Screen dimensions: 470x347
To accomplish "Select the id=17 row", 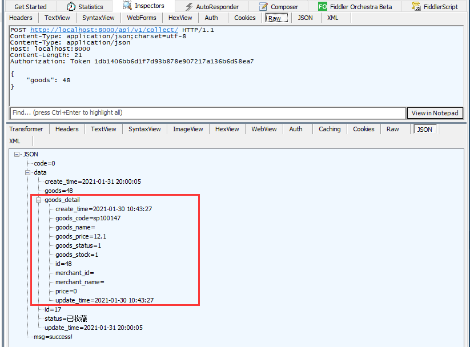I will tap(53, 309).
